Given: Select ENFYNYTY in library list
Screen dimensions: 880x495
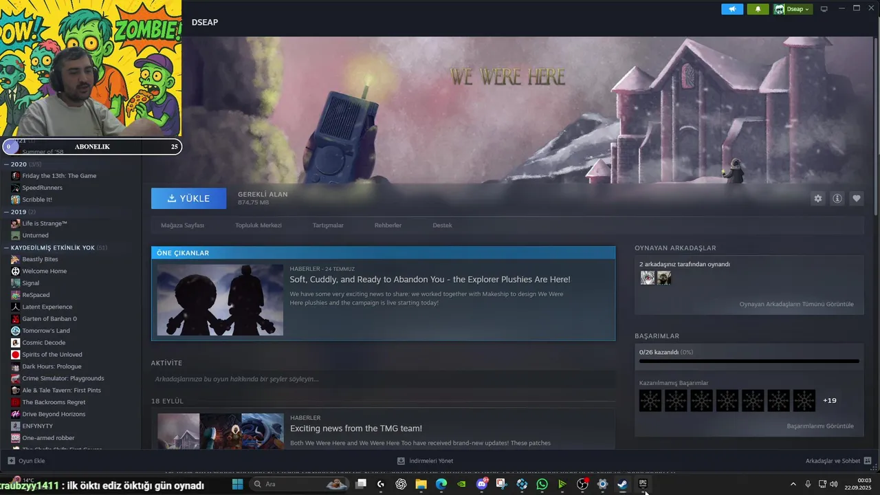Looking at the screenshot, I should click(37, 426).
